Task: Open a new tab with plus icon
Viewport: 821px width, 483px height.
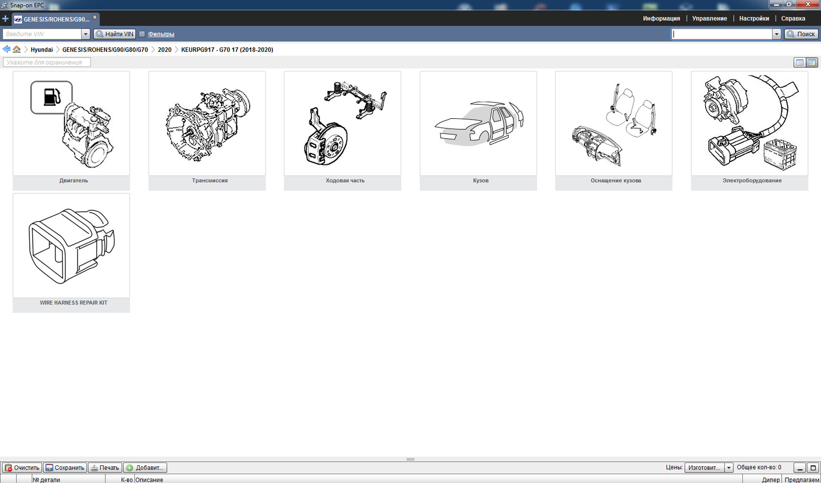Action: point(5,19)
